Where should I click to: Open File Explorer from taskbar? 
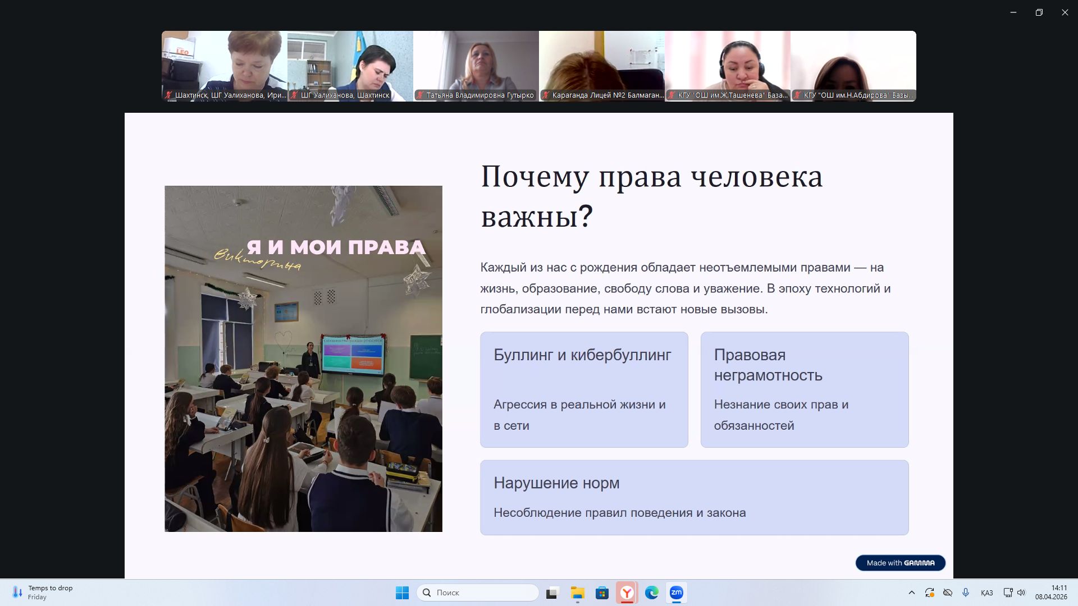pyautogui.click(x=578, y=593)
